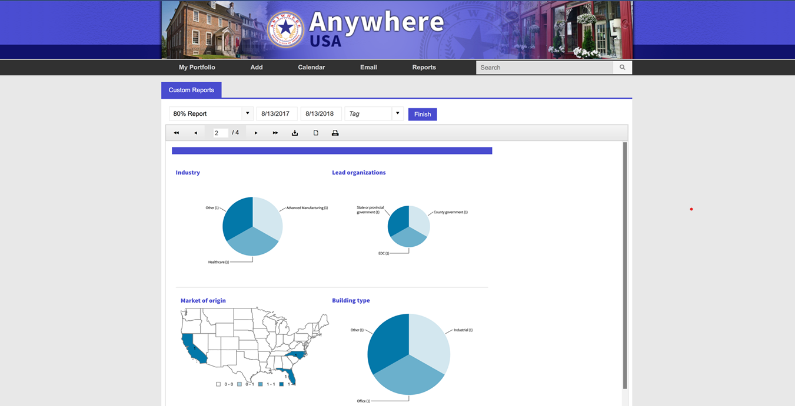
Task: Download the report using export icon
Action: [x=295, y=133]
